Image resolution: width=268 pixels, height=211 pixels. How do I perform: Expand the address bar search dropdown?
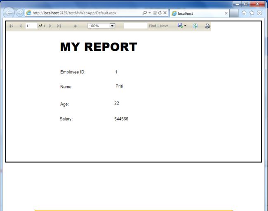(150, 13)
